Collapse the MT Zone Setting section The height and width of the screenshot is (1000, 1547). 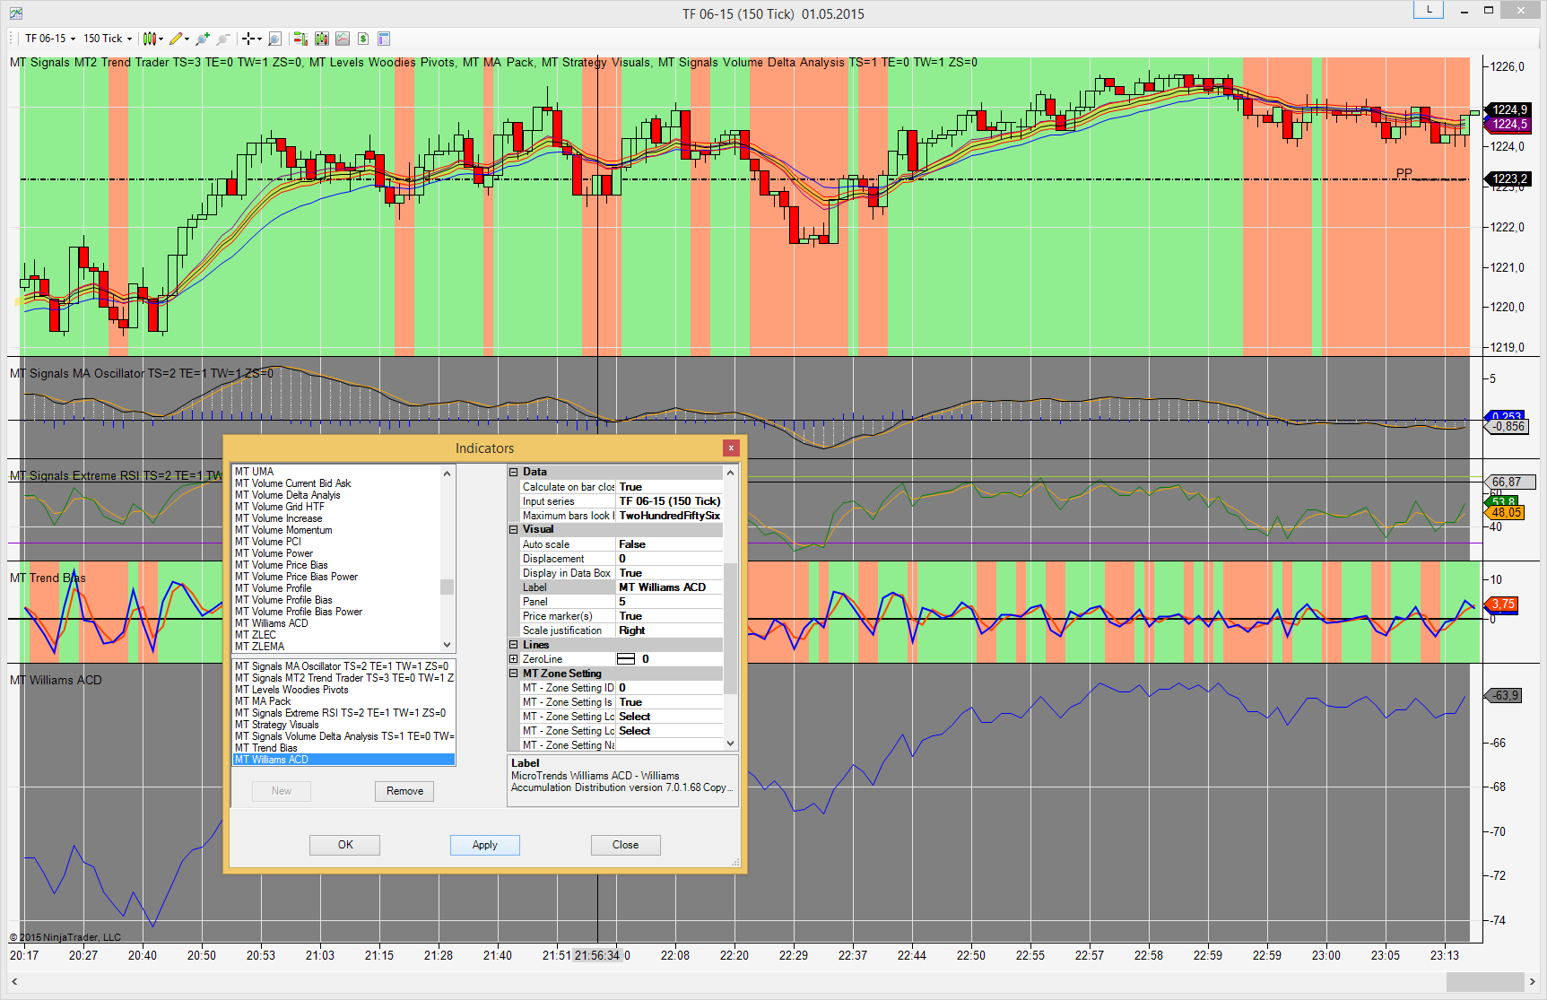[514, 674]
